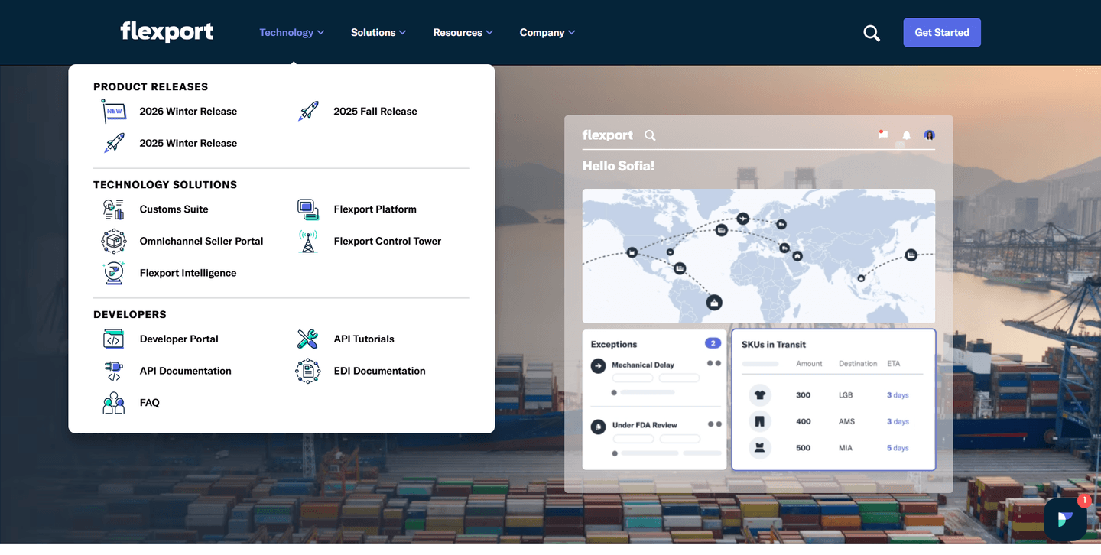The width and height of the screenshot is (1101, 555).
Task: Visit the Developer Portal link
Action: 179,339
